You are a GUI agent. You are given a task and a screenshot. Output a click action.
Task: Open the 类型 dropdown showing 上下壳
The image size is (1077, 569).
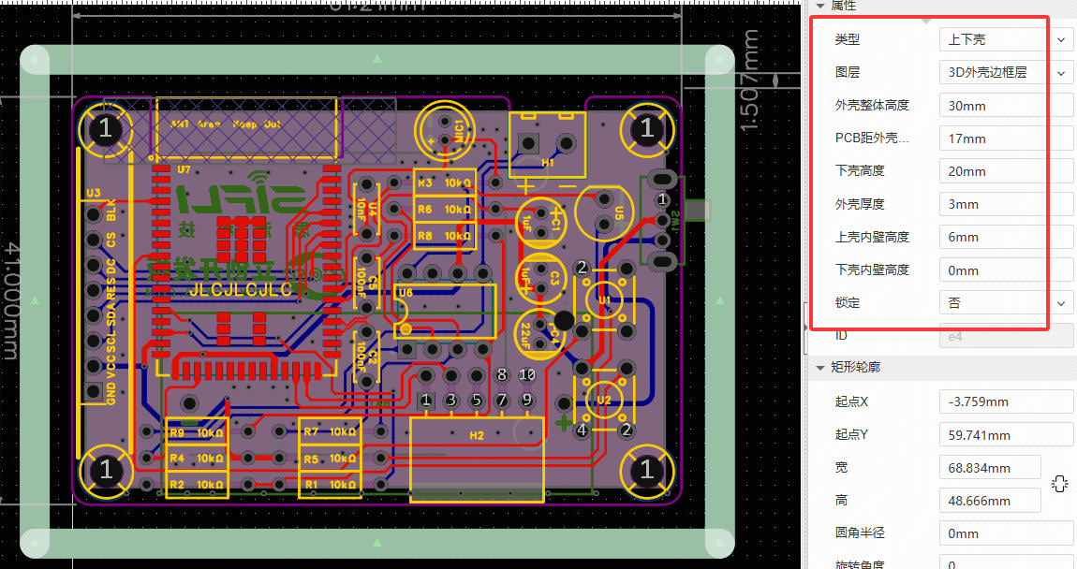click(1005, 39)
